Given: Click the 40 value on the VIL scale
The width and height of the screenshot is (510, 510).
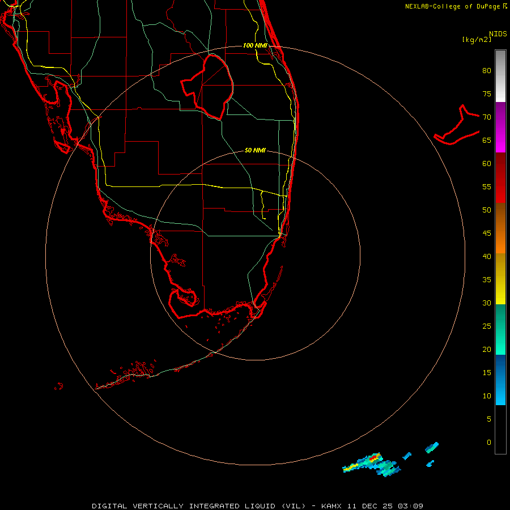Looking at the screenshot, I should pyautogui.click(x=487, y=257).
